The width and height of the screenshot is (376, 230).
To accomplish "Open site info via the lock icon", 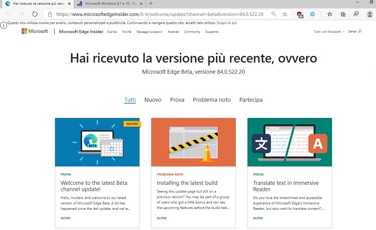I will click(50, 14).
